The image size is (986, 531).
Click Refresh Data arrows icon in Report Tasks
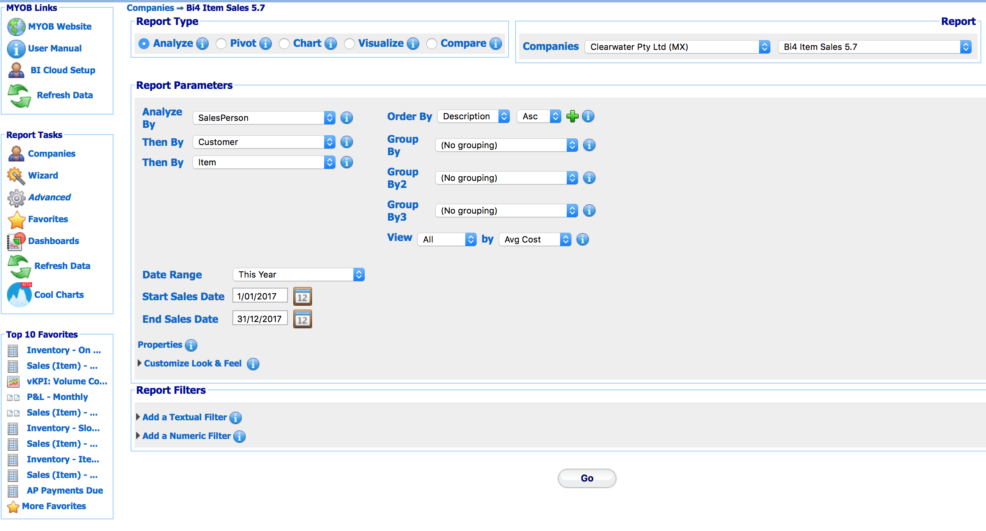19,266
